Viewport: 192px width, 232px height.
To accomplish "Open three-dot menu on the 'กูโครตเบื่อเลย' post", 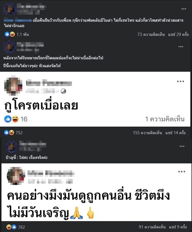I will pos(180,81).
